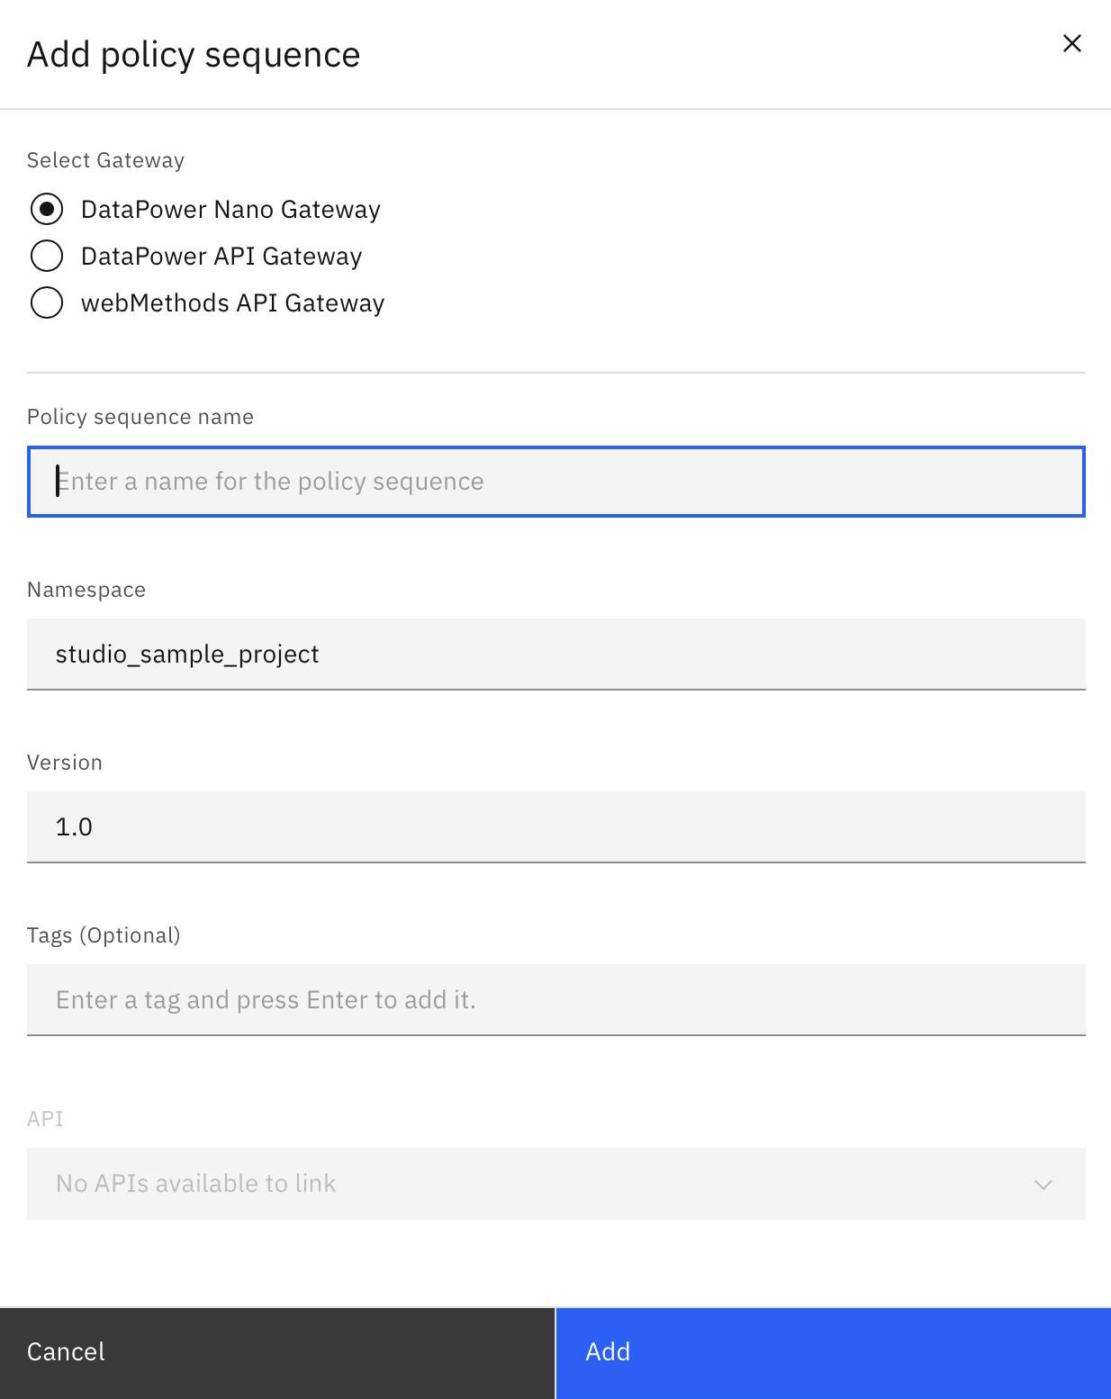The width and height of the screenshot is (1111, 1399).
Task: Focus the Policy sequence name input
Action: point(555,482)
